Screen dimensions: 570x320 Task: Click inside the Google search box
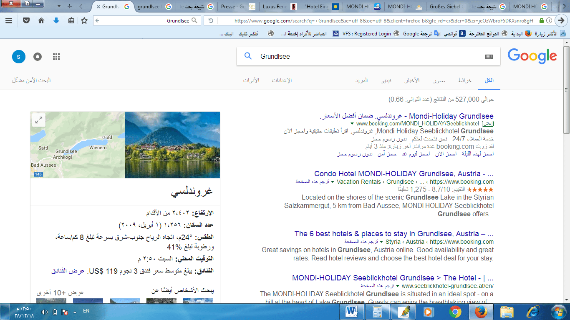(x=368, y=56)
